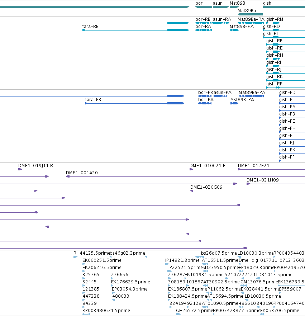The height and width of the screenshot is (316, 305).
Task: Select the tara-RB transcript label
Action: click(90, 27)
